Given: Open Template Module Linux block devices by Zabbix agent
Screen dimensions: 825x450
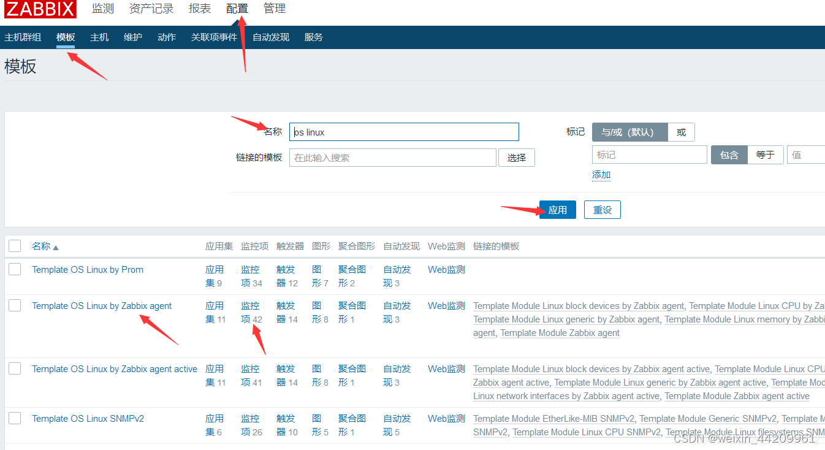Looking at the screenshot, I should pos(579,306).
